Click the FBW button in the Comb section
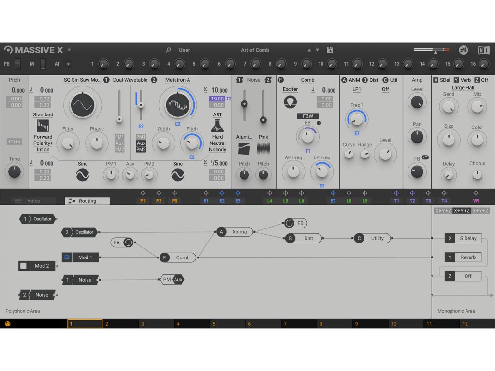The image size is (495, 371). tap(308, 116)
